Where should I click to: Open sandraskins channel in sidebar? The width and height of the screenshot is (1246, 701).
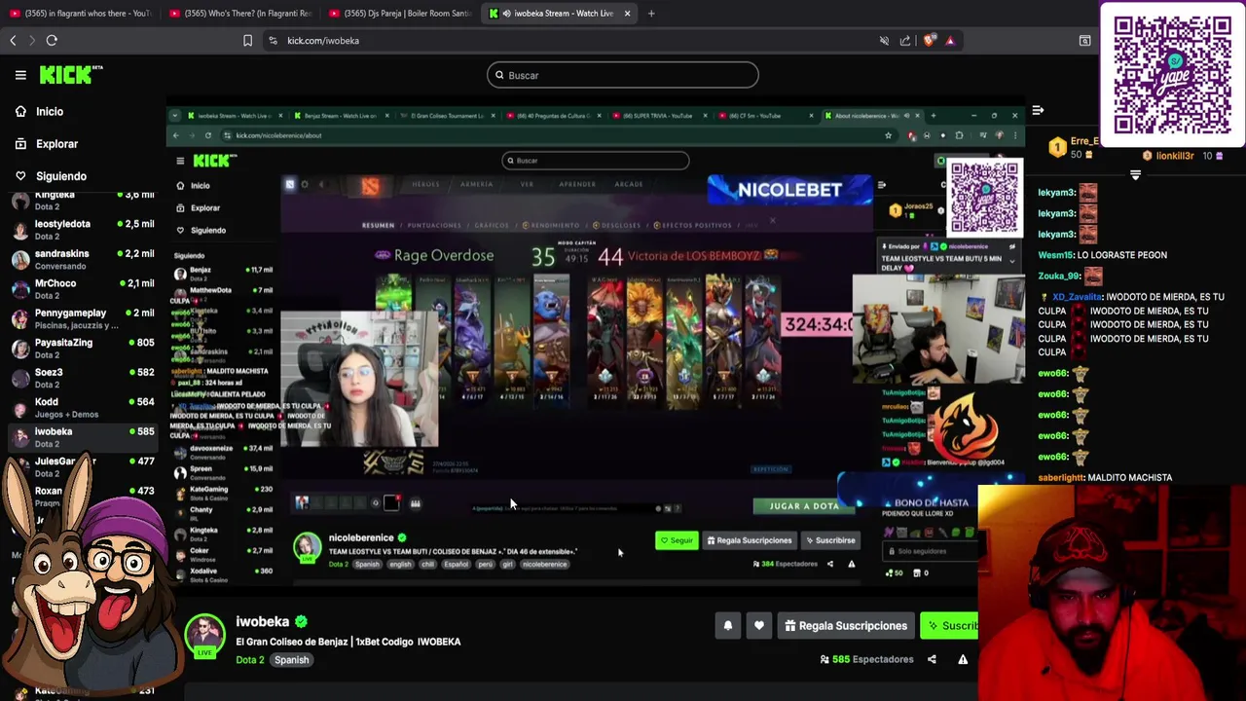(x=83, y=259)
